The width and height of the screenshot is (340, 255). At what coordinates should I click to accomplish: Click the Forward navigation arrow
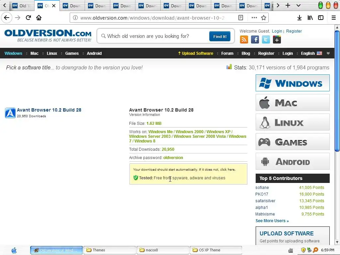(18, 18)
